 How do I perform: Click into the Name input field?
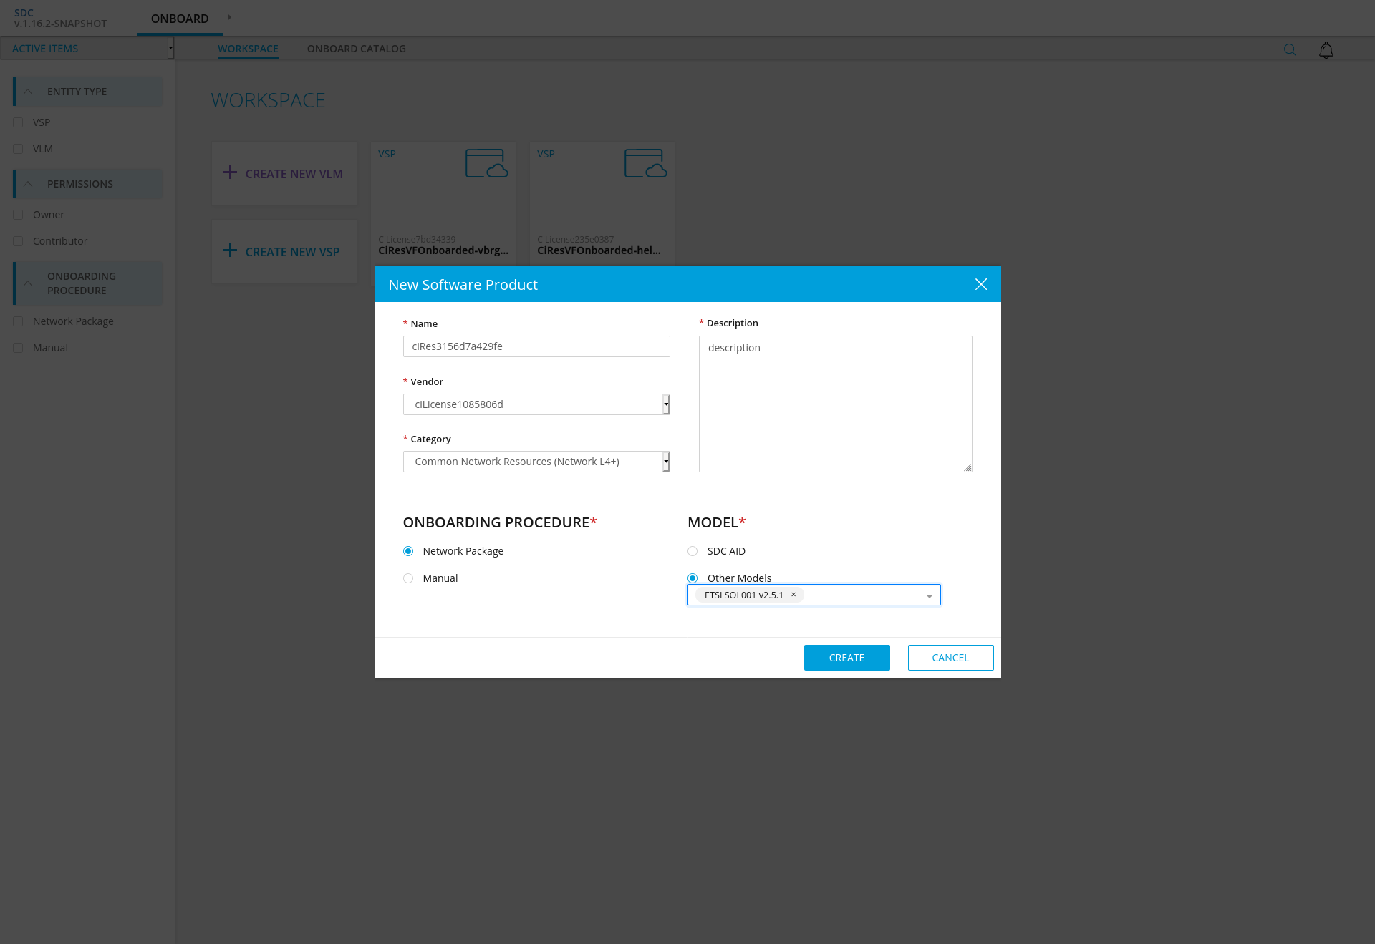coord(536,346)
